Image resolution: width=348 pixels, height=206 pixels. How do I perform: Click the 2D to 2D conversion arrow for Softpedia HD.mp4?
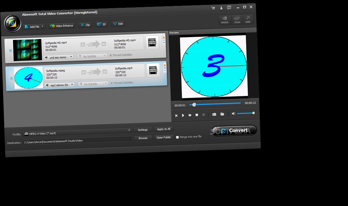pyautogui.click(x=93, y=44)
